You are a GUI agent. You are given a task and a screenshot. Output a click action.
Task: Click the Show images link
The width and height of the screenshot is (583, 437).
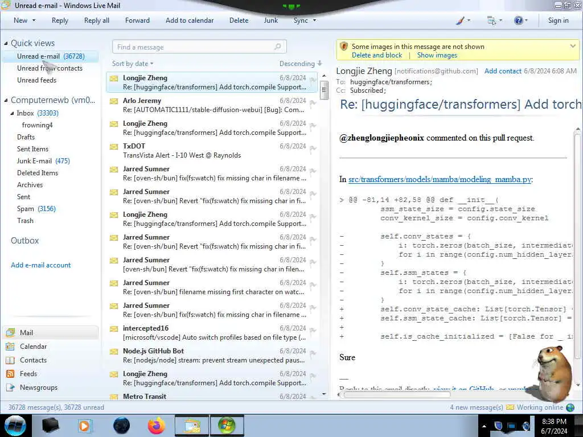coord(437,55)
